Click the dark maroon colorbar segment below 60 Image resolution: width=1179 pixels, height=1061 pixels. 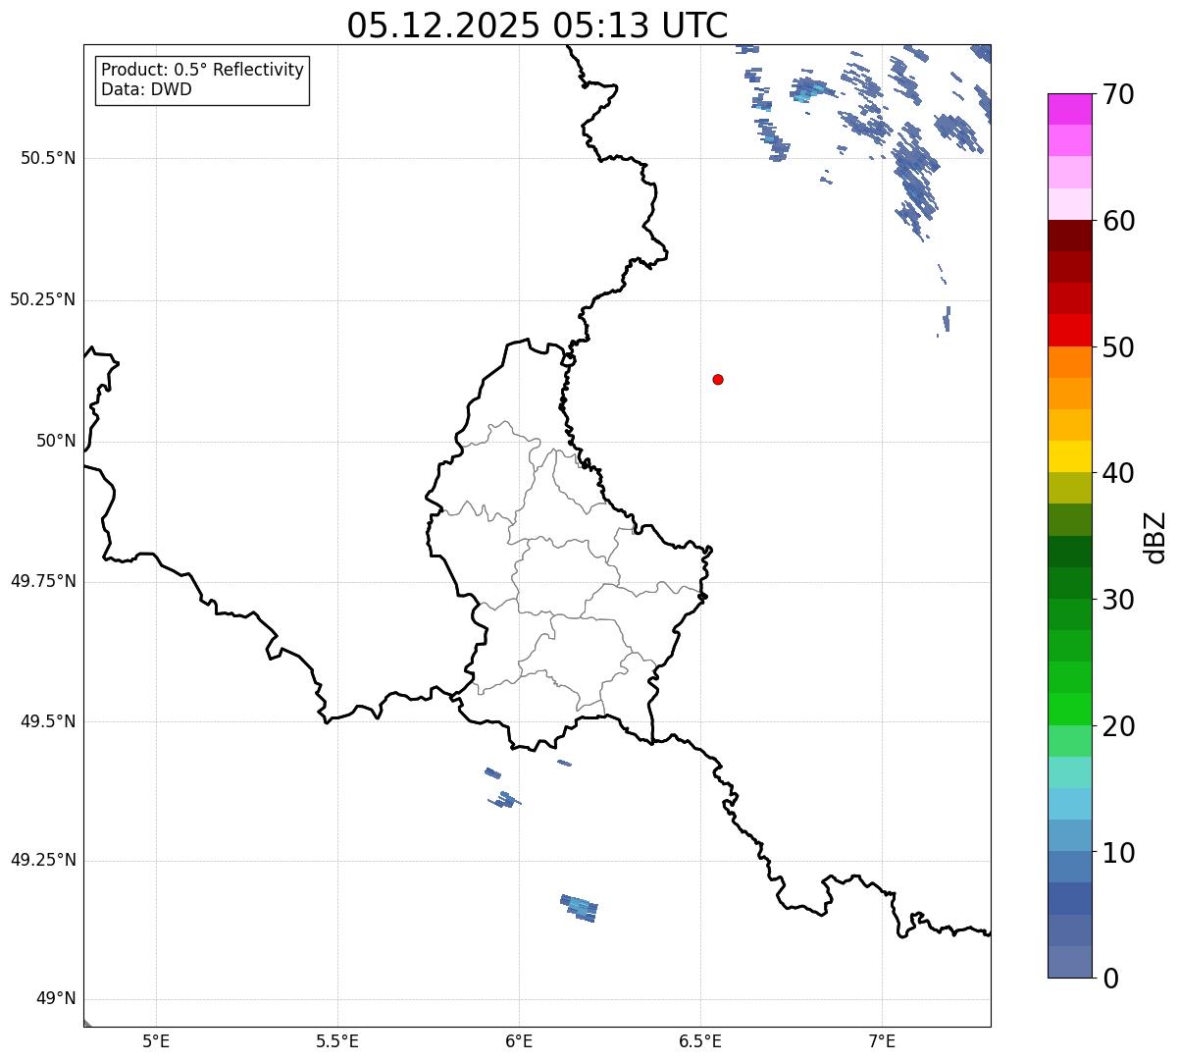[1070, 236]
